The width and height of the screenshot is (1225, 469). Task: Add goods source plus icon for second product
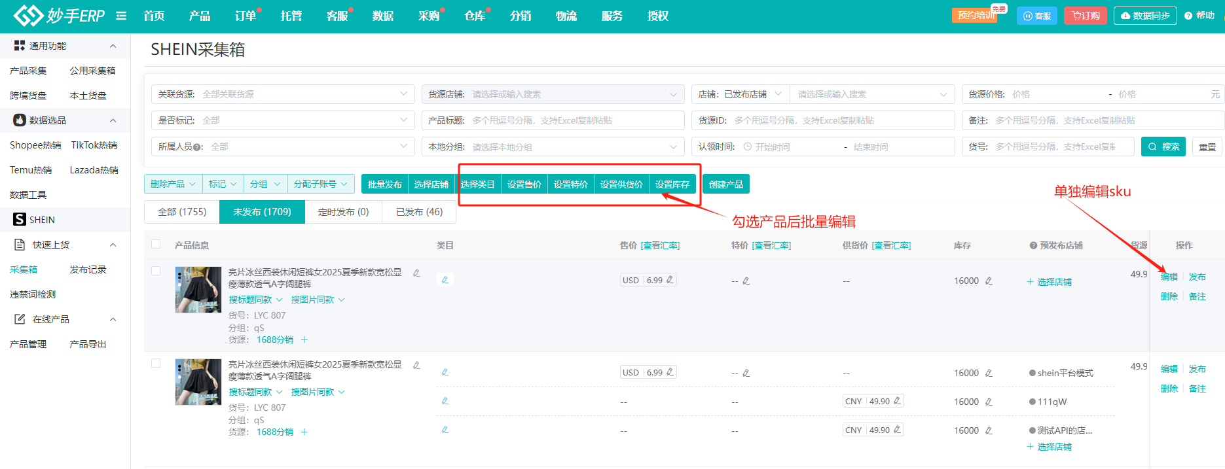point(304,432)
